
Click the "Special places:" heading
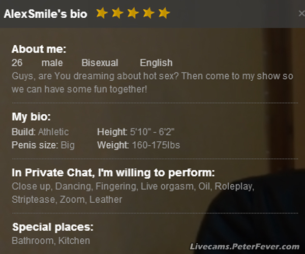pyautogui.click(x=53, y=227)
